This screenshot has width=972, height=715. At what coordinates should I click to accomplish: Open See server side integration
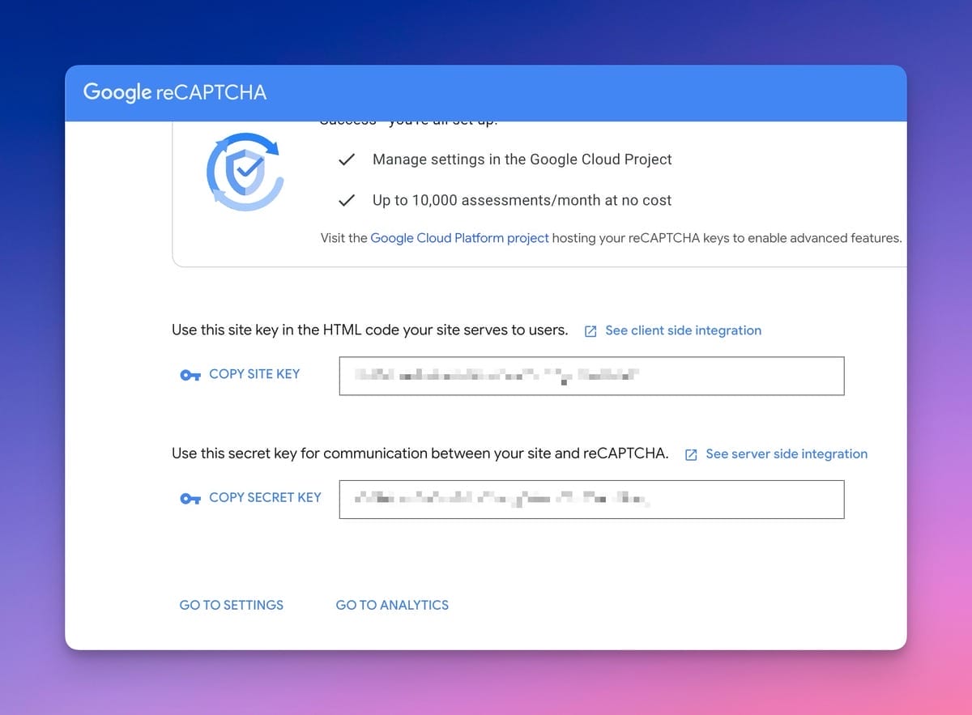(x=787, y=454)
